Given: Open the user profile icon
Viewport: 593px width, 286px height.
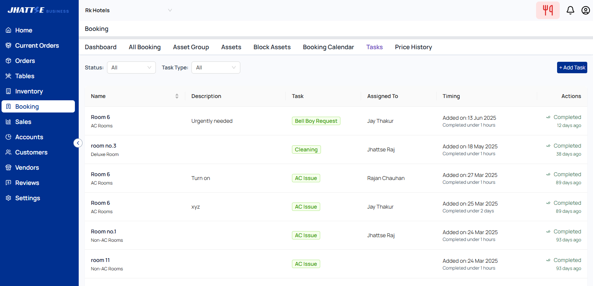Looking at the screenshot, I should [x=585, y=10].
